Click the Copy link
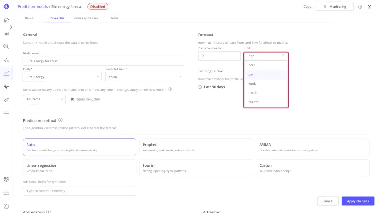The height and width of the screenshot is (213, 379). point(307,7)
